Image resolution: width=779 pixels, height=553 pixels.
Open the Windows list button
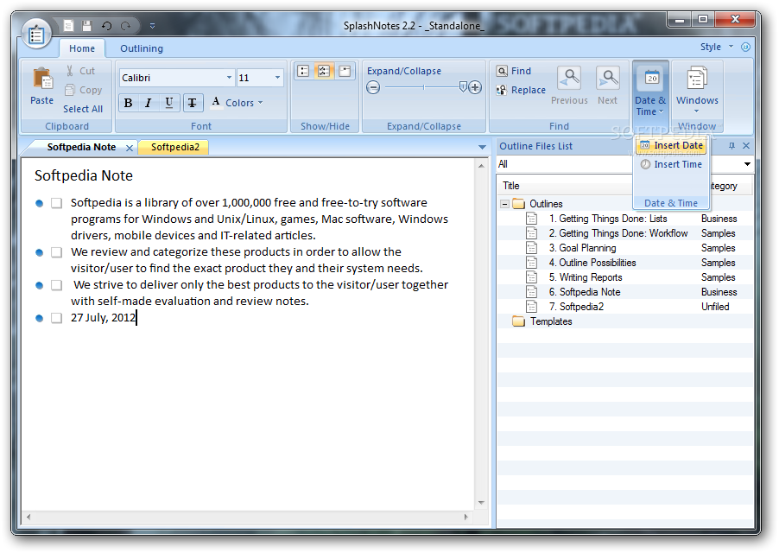697,90
